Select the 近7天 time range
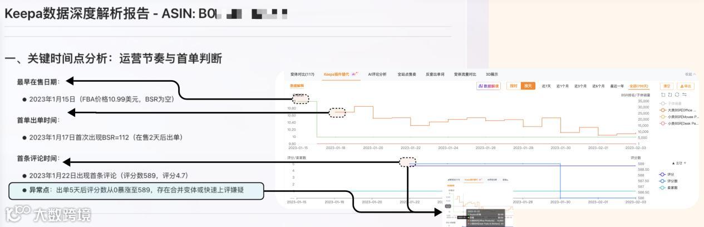Screen dimensions: 704x227 coord(547,86)
